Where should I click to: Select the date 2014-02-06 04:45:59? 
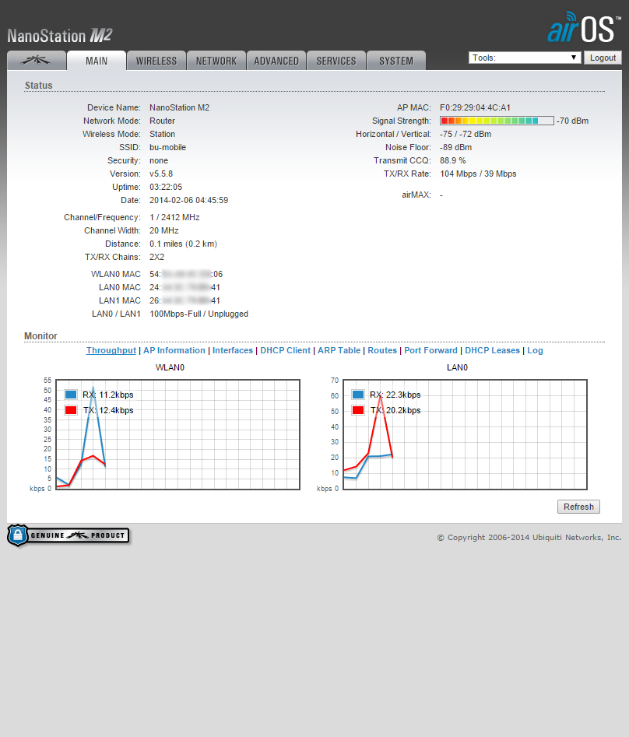coord(189,200)
